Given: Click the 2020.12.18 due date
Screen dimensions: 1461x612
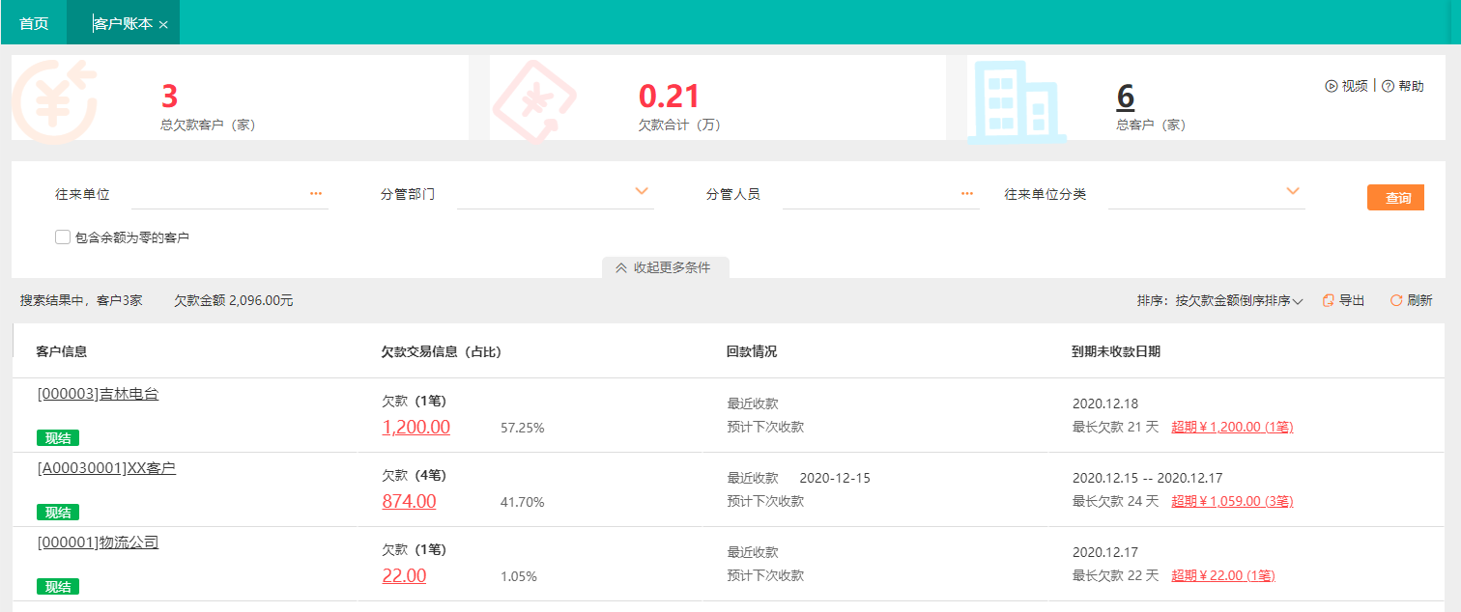Looking at the screenshot, I should [1105, 403].
